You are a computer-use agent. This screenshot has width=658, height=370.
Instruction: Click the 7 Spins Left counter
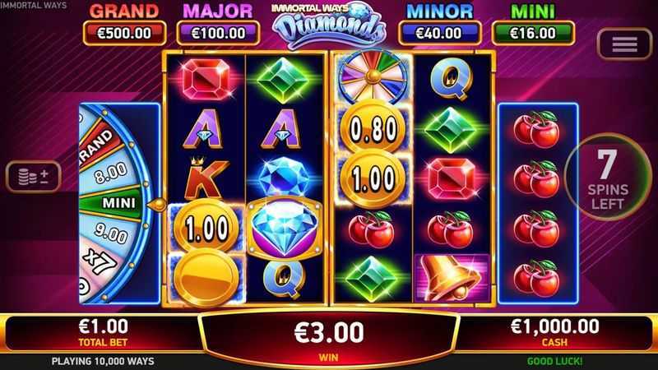[607, 178]
